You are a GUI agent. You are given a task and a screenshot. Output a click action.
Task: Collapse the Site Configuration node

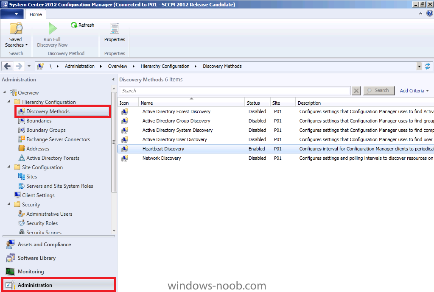(x=9, y=167)
